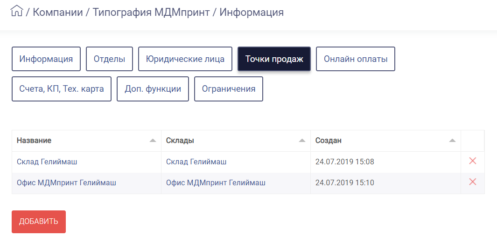Select the Точки продаж tab
The image size is (497, 243).
(274, 59)
